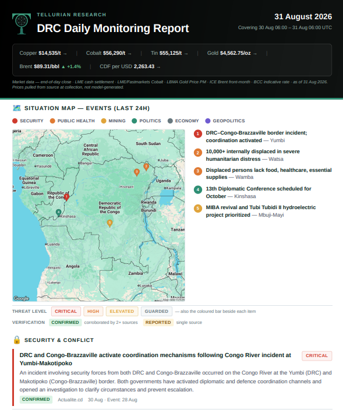Click the 'Covering 30 Aug 06:00' coverage line

coord(285,27)
